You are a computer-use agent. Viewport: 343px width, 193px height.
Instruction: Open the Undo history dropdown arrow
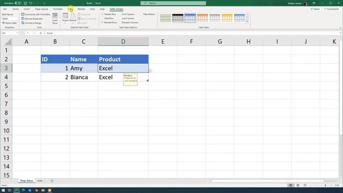click(x=33, y=3)
